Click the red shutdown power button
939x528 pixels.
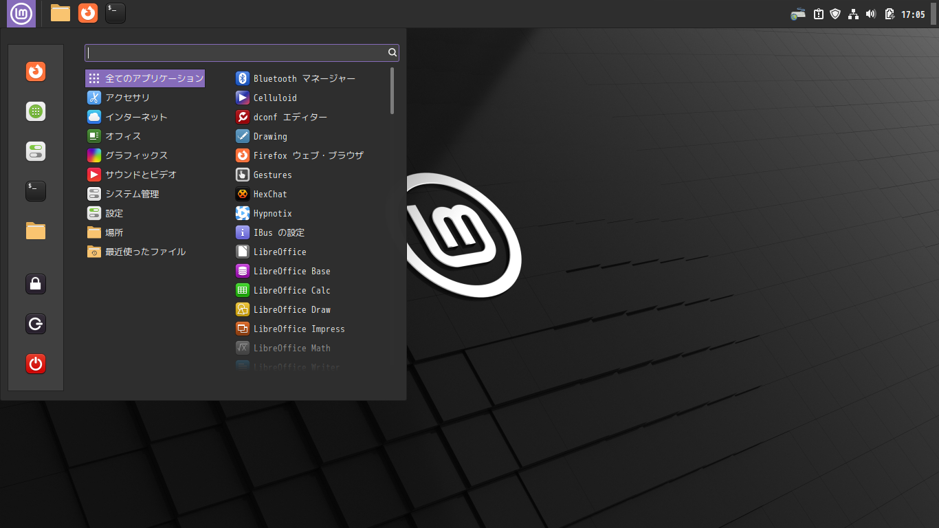(x=36, y=364)
